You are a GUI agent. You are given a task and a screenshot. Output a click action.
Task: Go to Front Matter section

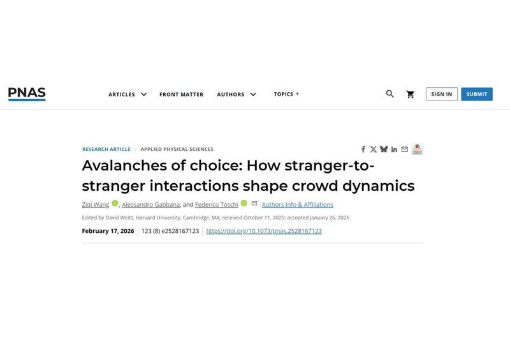[x=181, y=94]
